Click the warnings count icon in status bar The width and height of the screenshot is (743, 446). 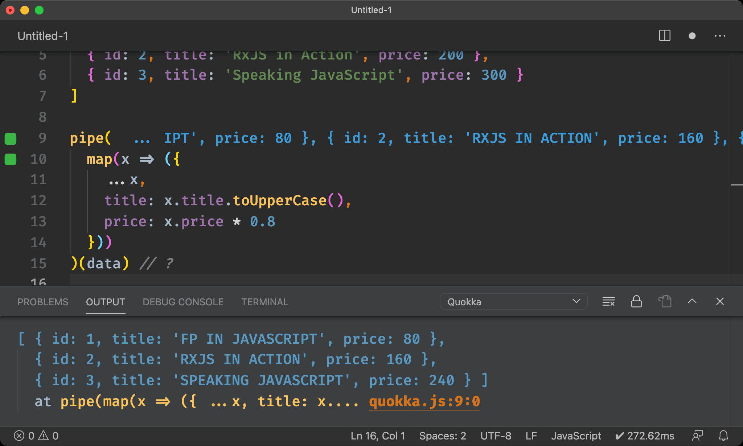[48, 435]
